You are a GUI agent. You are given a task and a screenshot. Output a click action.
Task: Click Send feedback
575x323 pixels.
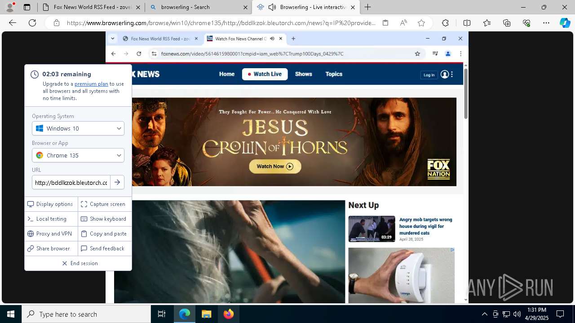coord(105,249)
